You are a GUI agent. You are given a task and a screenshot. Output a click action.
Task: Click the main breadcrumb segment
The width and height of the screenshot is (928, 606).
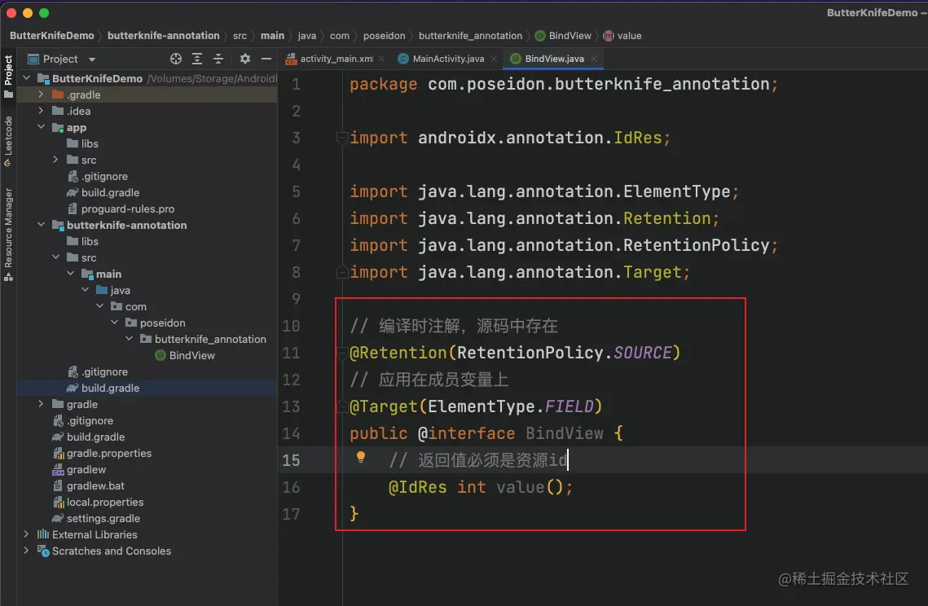click(x=272, y=36)
